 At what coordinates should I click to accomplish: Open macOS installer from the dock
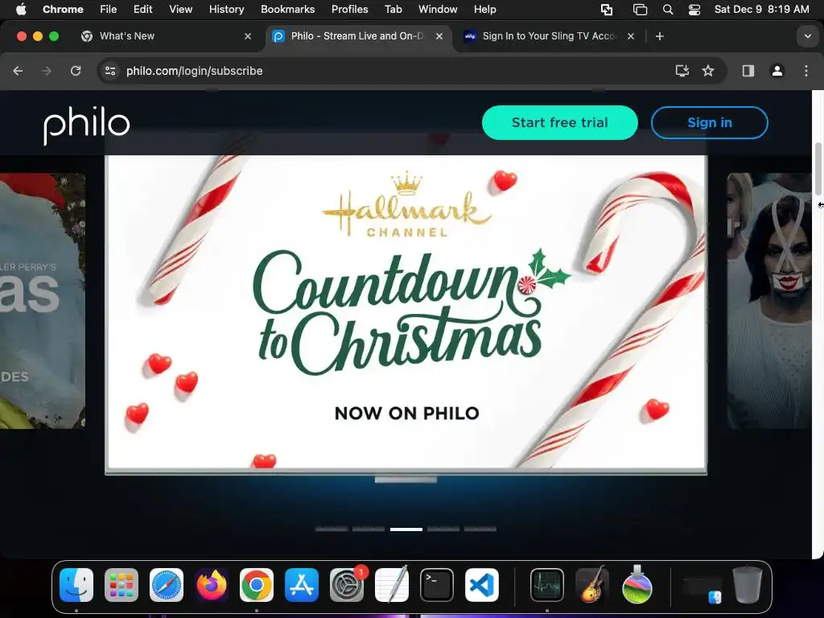(637, 585)
